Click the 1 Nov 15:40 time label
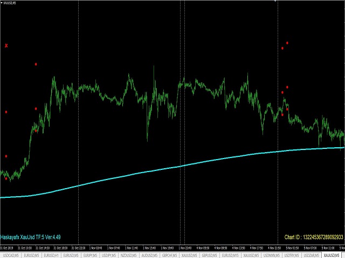 pos(149,248)
